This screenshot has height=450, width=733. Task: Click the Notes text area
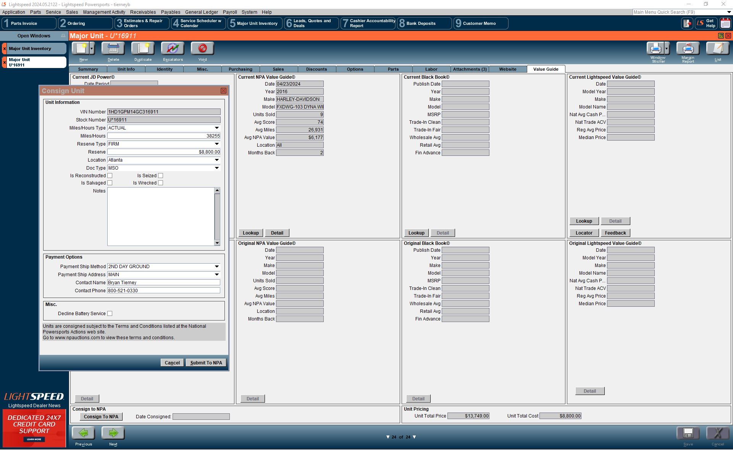(161, 217)
